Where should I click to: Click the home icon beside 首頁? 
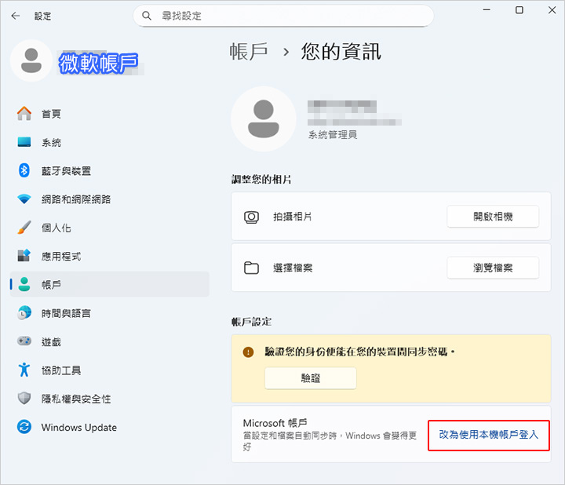pos(24,114)
